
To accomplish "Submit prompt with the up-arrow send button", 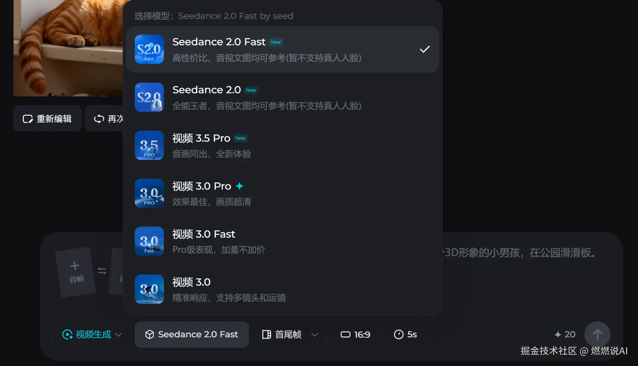I will pyautogui.click(x=597, y=334).
